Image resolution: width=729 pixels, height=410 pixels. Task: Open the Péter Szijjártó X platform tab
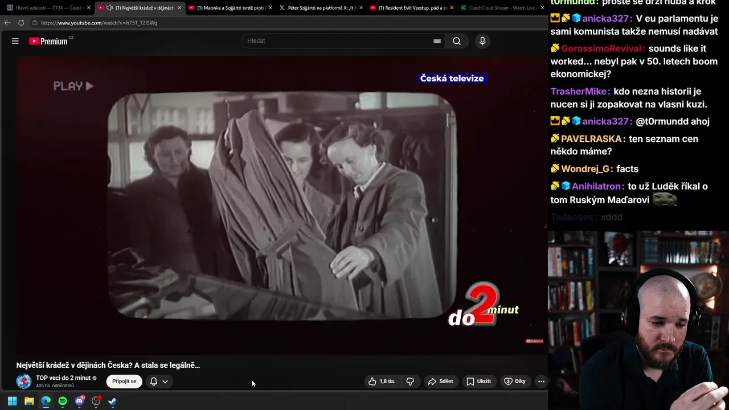321,8
